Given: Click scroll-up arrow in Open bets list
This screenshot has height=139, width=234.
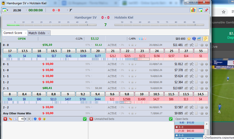Looking at the screenshot, I should [207, 124].
